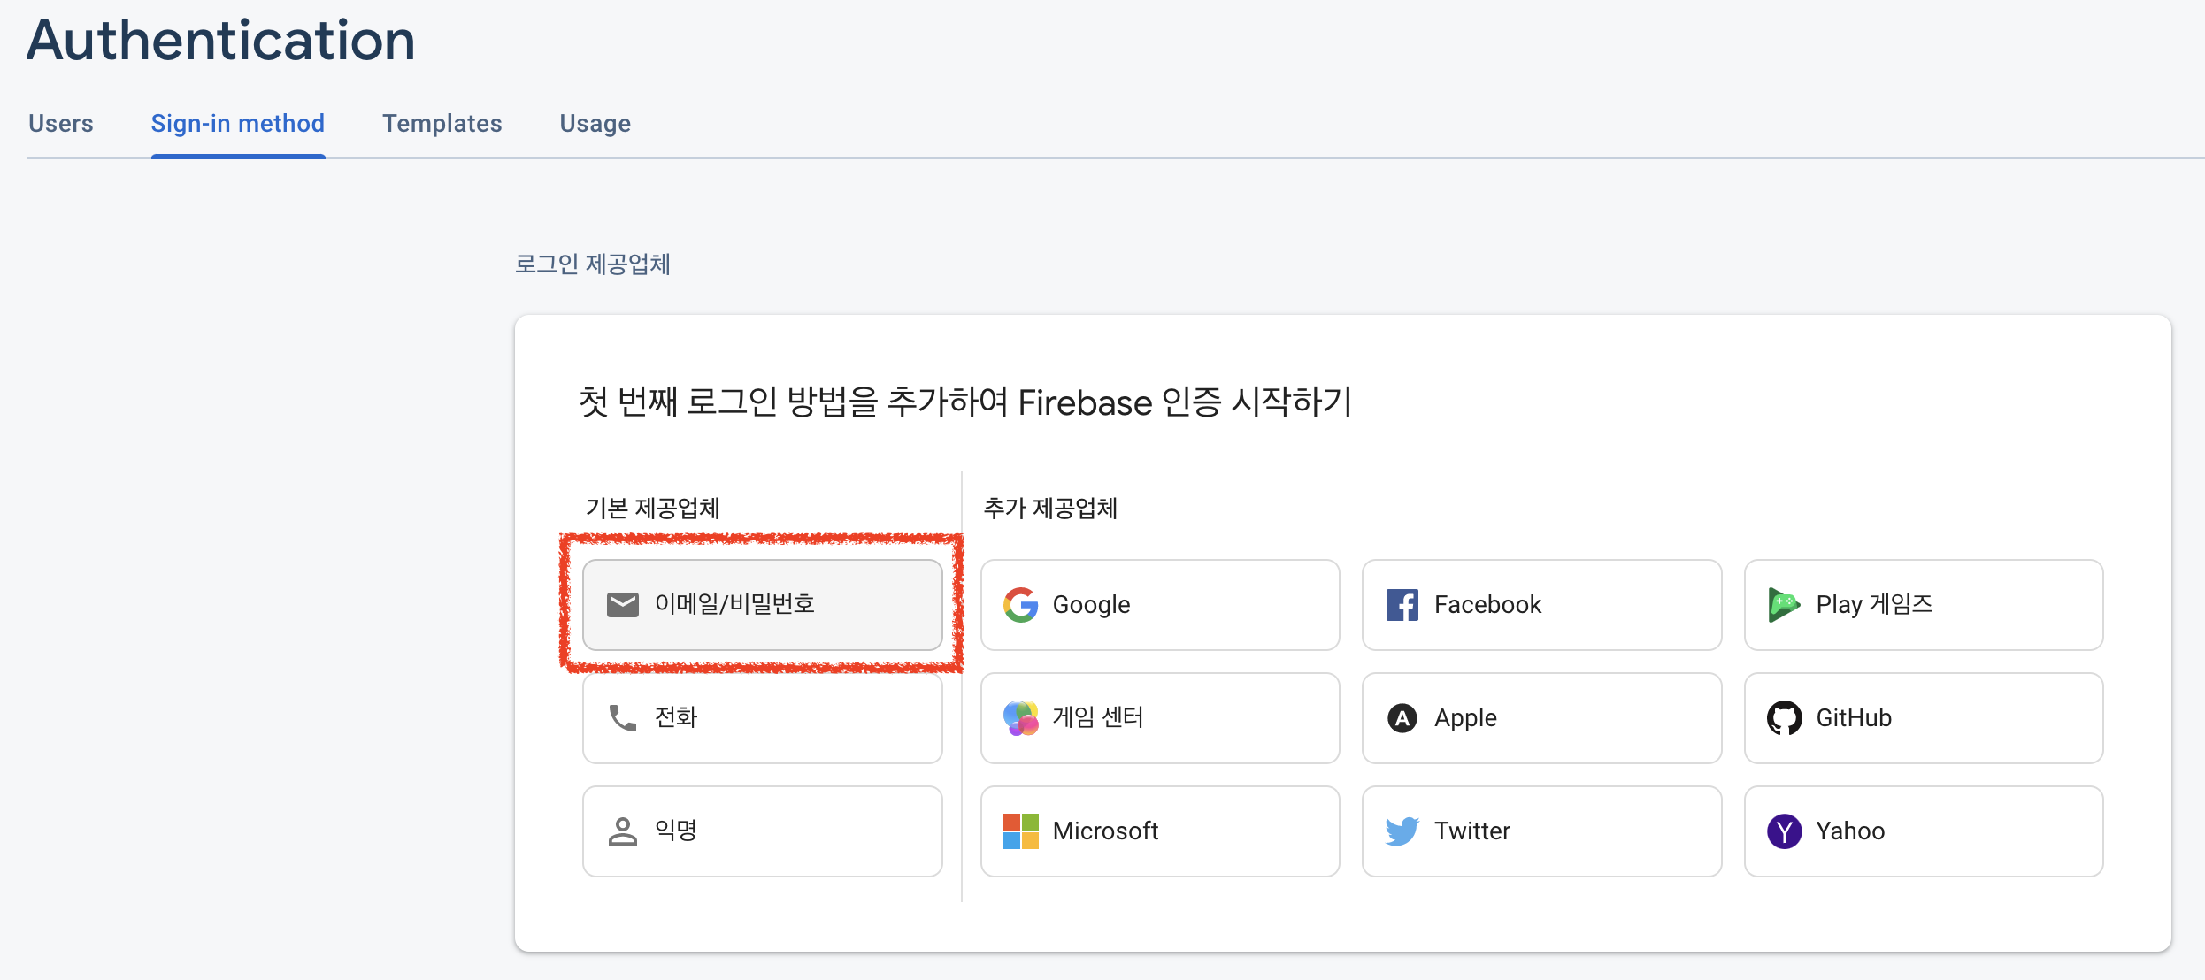Click the envelope icon for 이메일/비밀번호
The image size is (2205, 980).
pos(622,605)
